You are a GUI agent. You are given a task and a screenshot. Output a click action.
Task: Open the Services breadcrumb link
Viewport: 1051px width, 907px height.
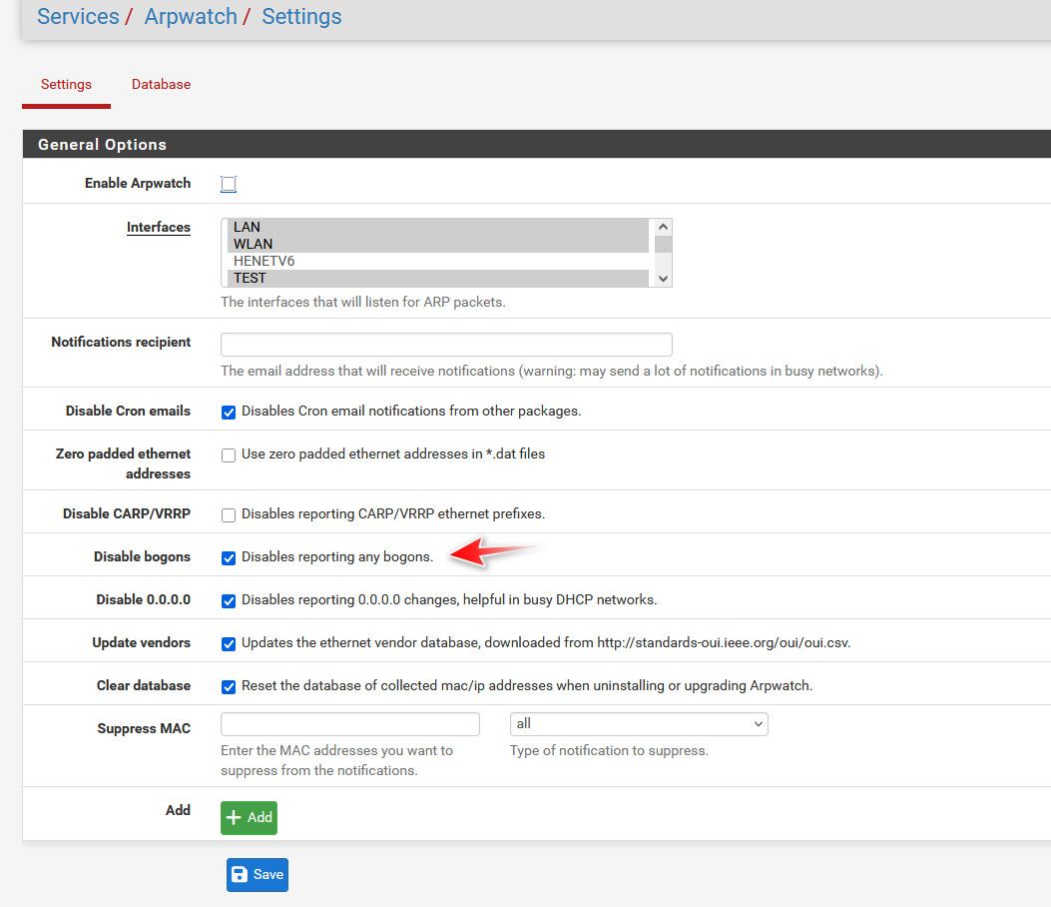(78, 16)
